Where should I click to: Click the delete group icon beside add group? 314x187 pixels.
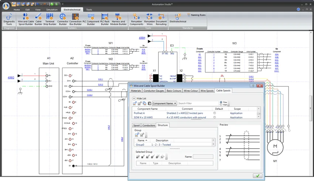142,135
